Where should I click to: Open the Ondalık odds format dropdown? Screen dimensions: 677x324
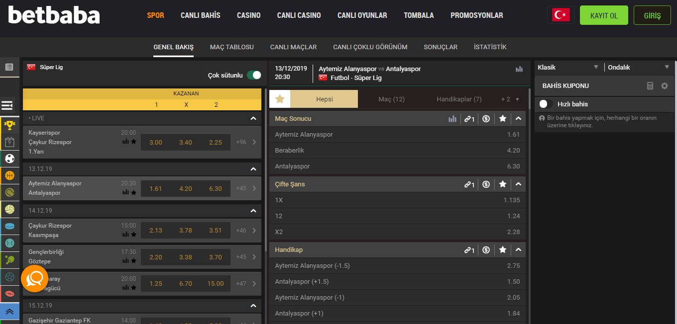(639, 67)
